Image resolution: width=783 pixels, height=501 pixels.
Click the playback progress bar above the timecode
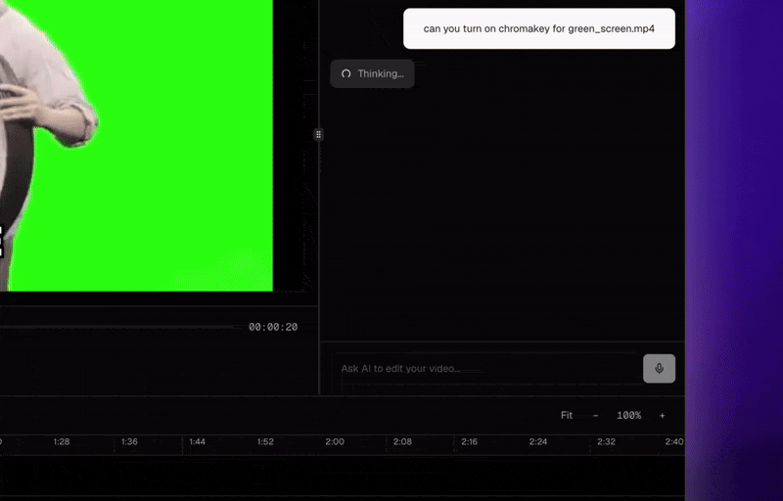point(119,327)
